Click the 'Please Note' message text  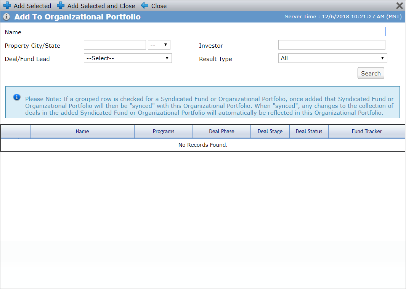tap(209, 106)
